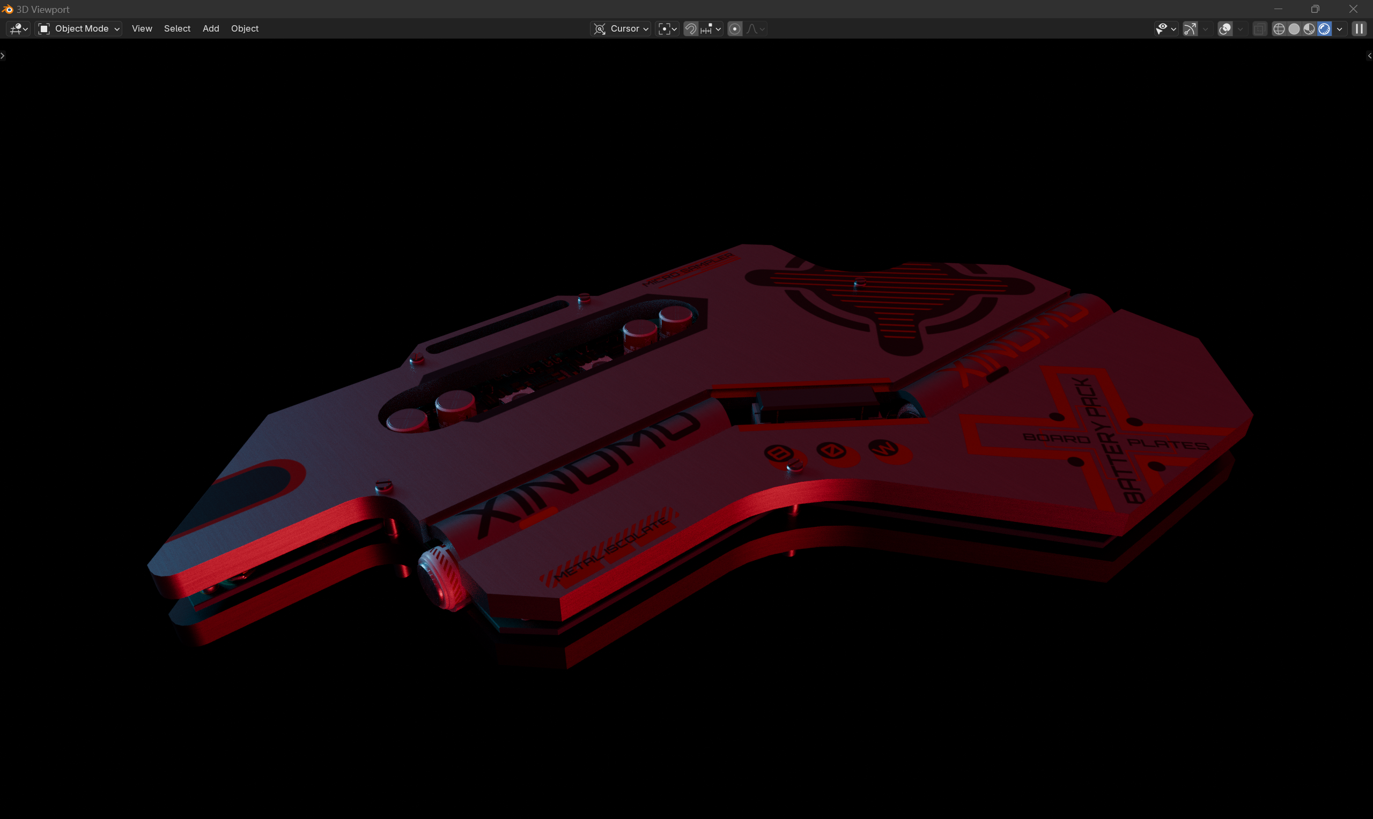Open the Add menu

tap(211, 29)
